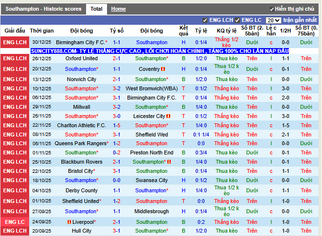Open the 20 recent matches dropdown

[x=273, y=20]
